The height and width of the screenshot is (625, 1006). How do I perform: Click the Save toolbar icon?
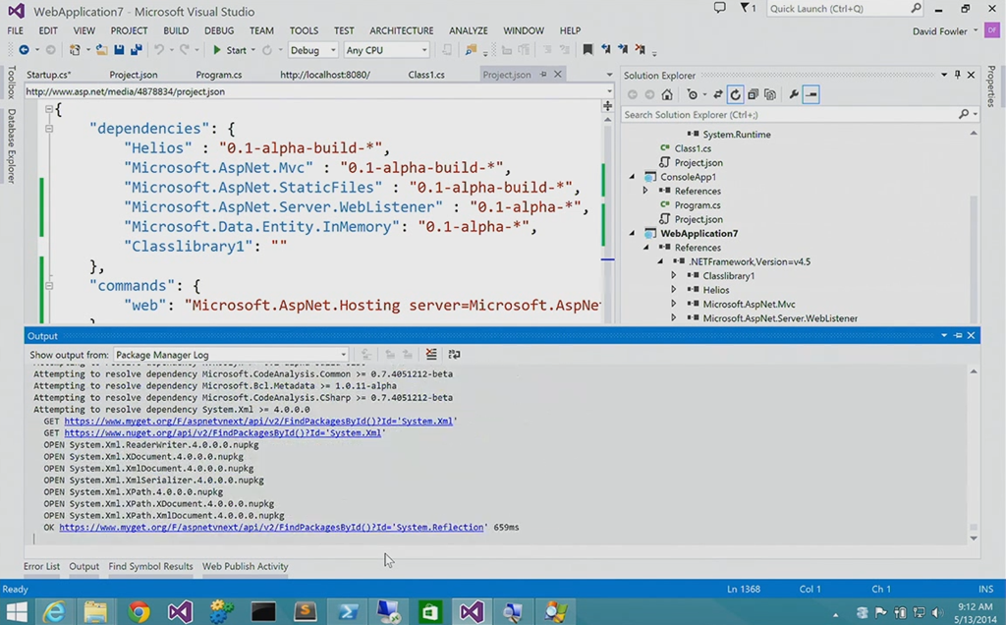coord(119,50)
